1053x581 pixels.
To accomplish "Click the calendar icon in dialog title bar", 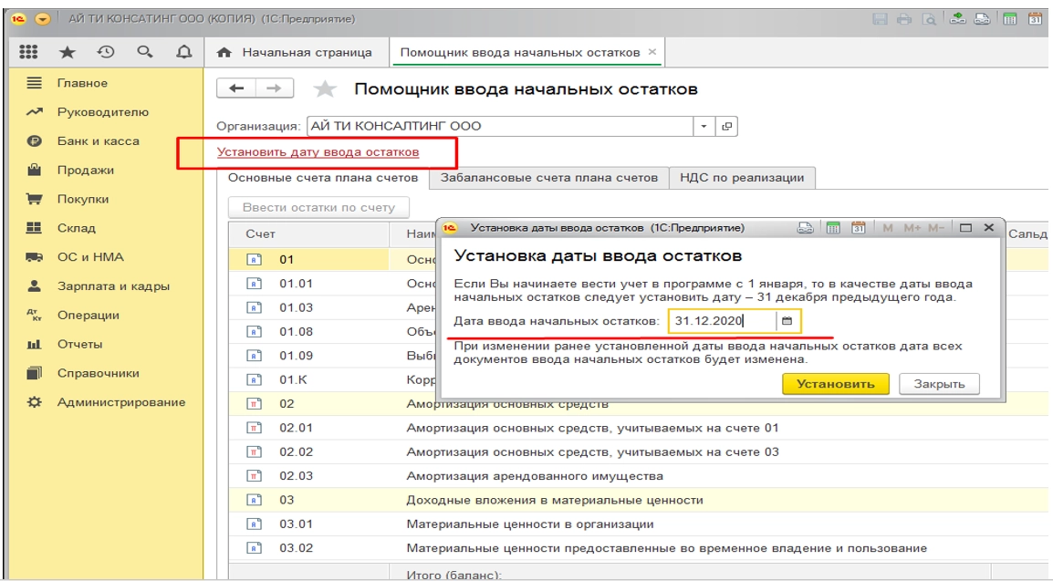I will tap(858, 228).
